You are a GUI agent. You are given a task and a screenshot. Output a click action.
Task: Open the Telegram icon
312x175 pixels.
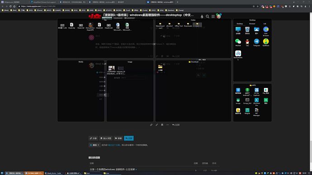[x=256, y=41]
